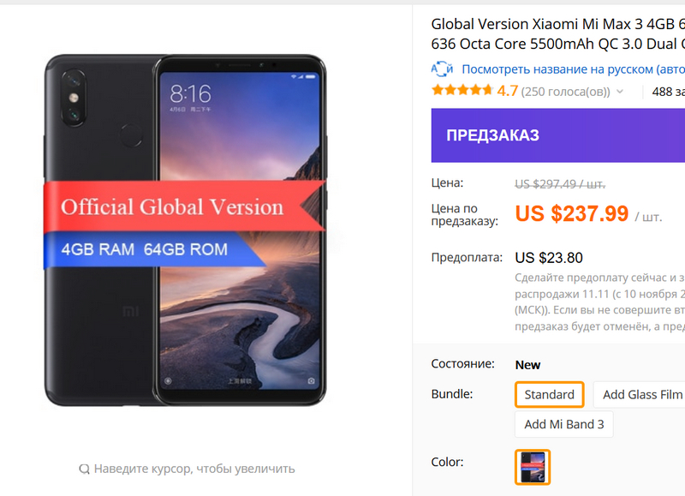Open the 'Посмотреть название на русском' link
This screenshot has width=685, height=496.
[572, 69]
